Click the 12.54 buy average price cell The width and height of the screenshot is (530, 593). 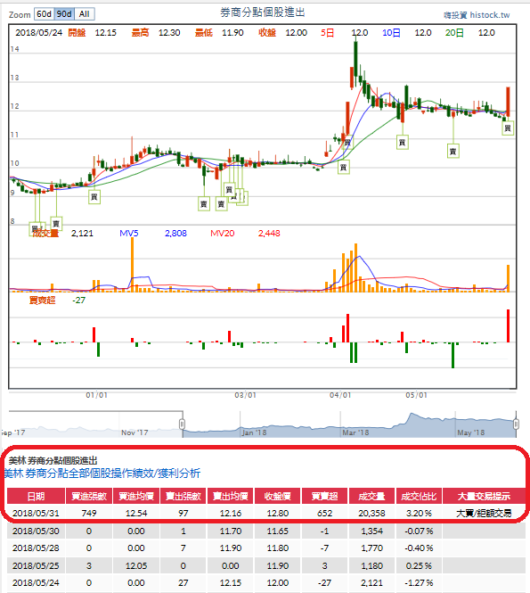[136, 514]
